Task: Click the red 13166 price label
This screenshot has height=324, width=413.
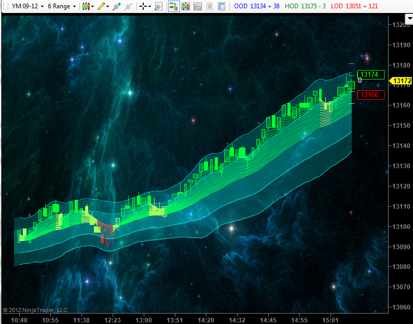Action: tap(370, 95)
